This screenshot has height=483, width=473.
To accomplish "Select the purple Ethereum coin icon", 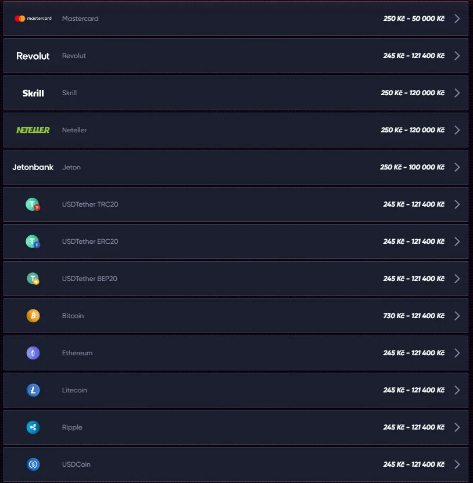I will pos(33,353).
